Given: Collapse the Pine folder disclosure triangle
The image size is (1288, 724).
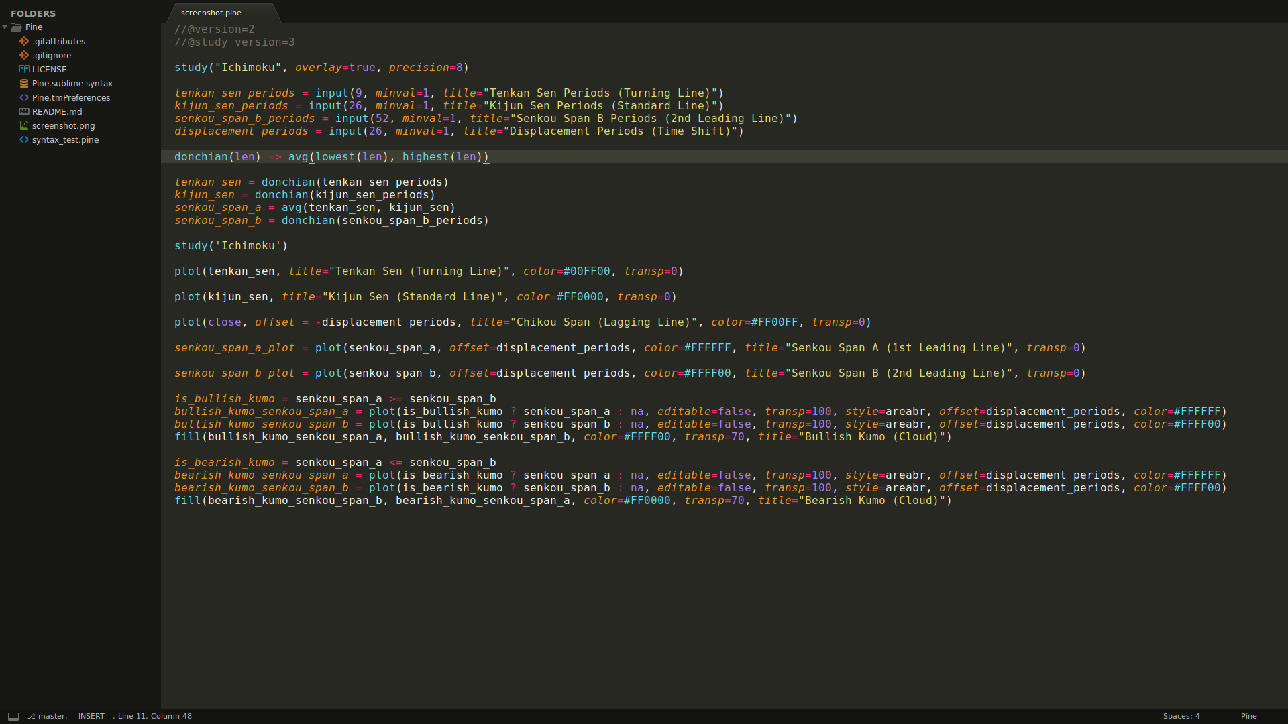Looking at the screenshot, I should point(5,27).
